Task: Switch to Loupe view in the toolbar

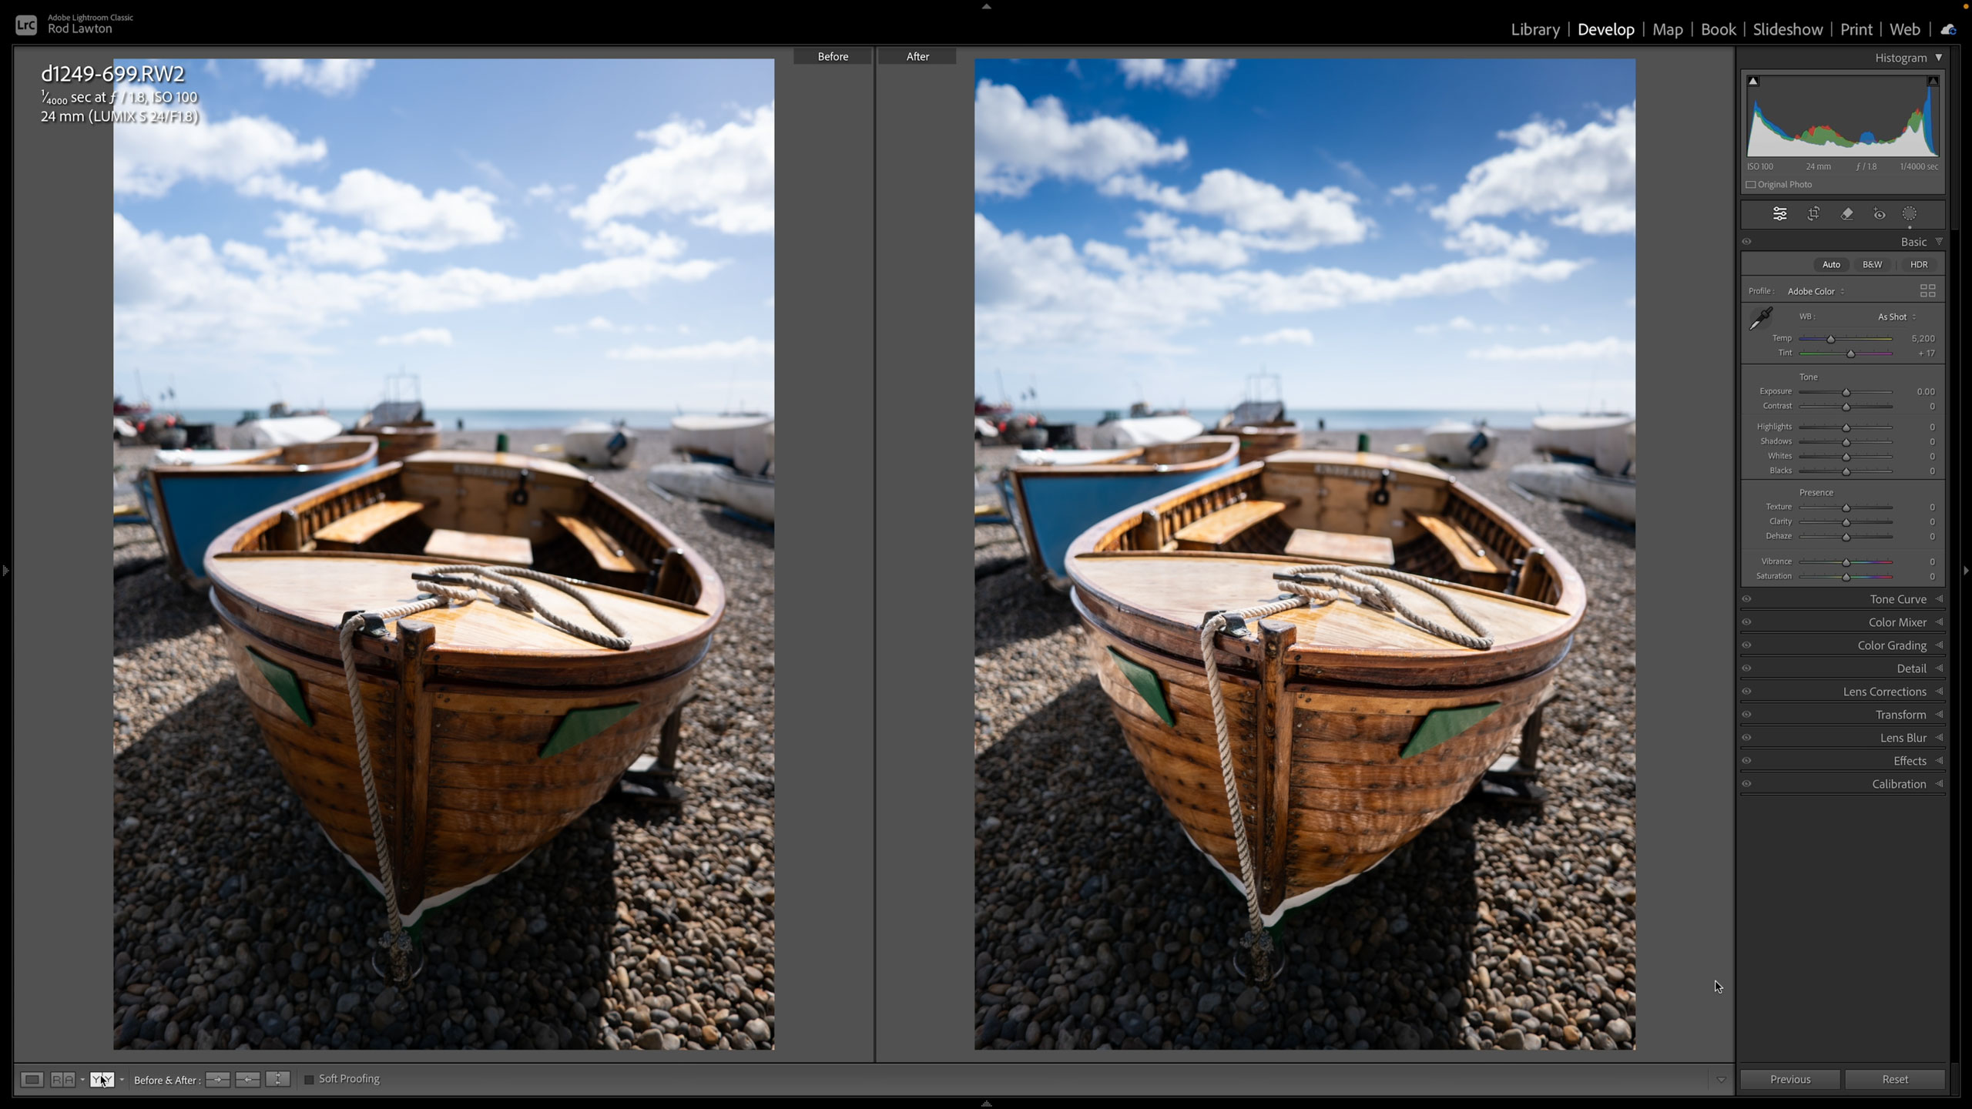Action: click(x=31, y=1079)
